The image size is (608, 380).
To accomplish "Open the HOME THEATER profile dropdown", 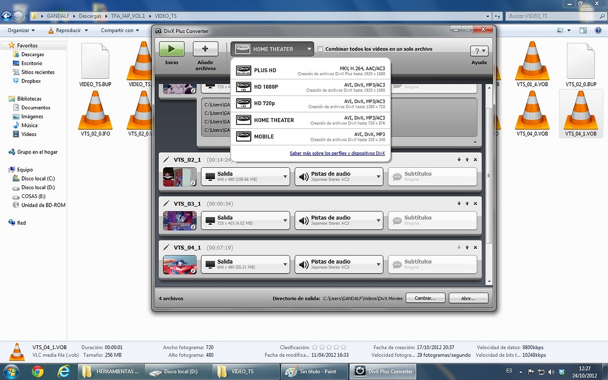I will tap(272, 49).
